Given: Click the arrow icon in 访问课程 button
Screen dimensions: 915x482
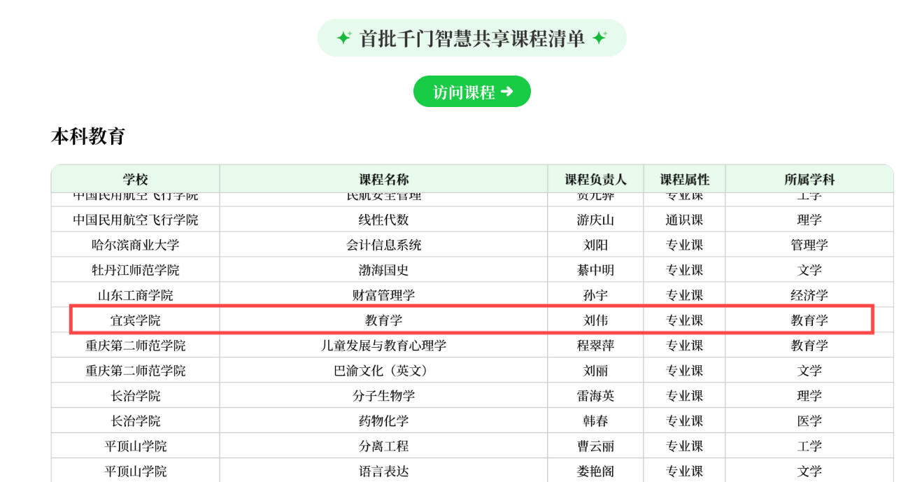Looking at the screenshot, I should tap(507, 92).
